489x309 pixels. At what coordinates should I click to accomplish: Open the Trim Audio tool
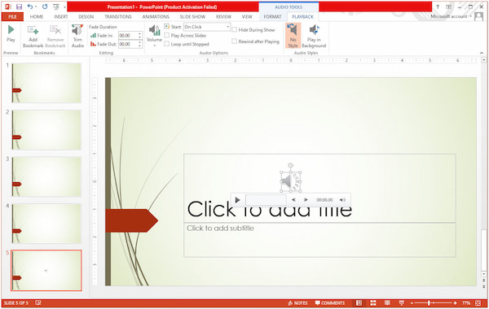pos(77,37)
